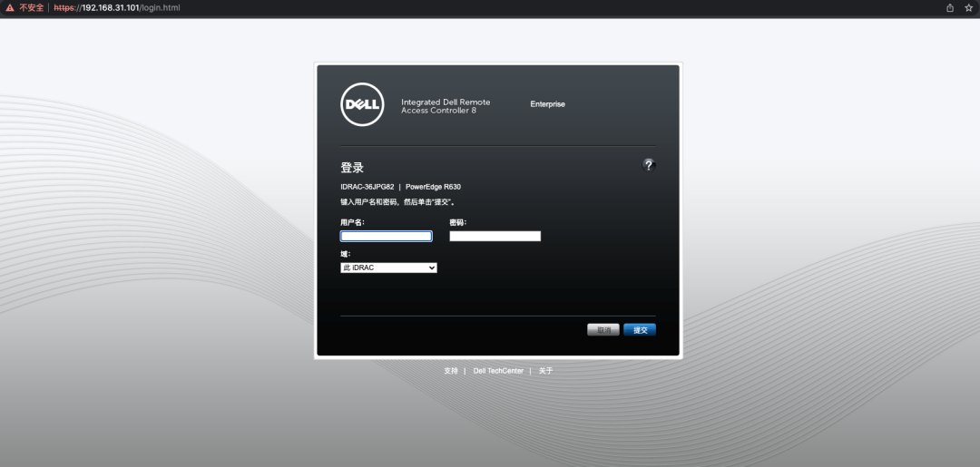Click the not-secure warning triangle icon
980x467 pixels.
(10, 7)
